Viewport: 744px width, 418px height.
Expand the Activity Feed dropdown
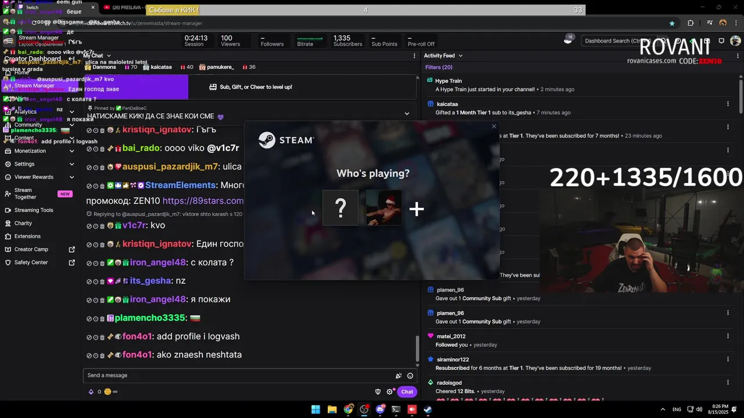tap(460, 56)
